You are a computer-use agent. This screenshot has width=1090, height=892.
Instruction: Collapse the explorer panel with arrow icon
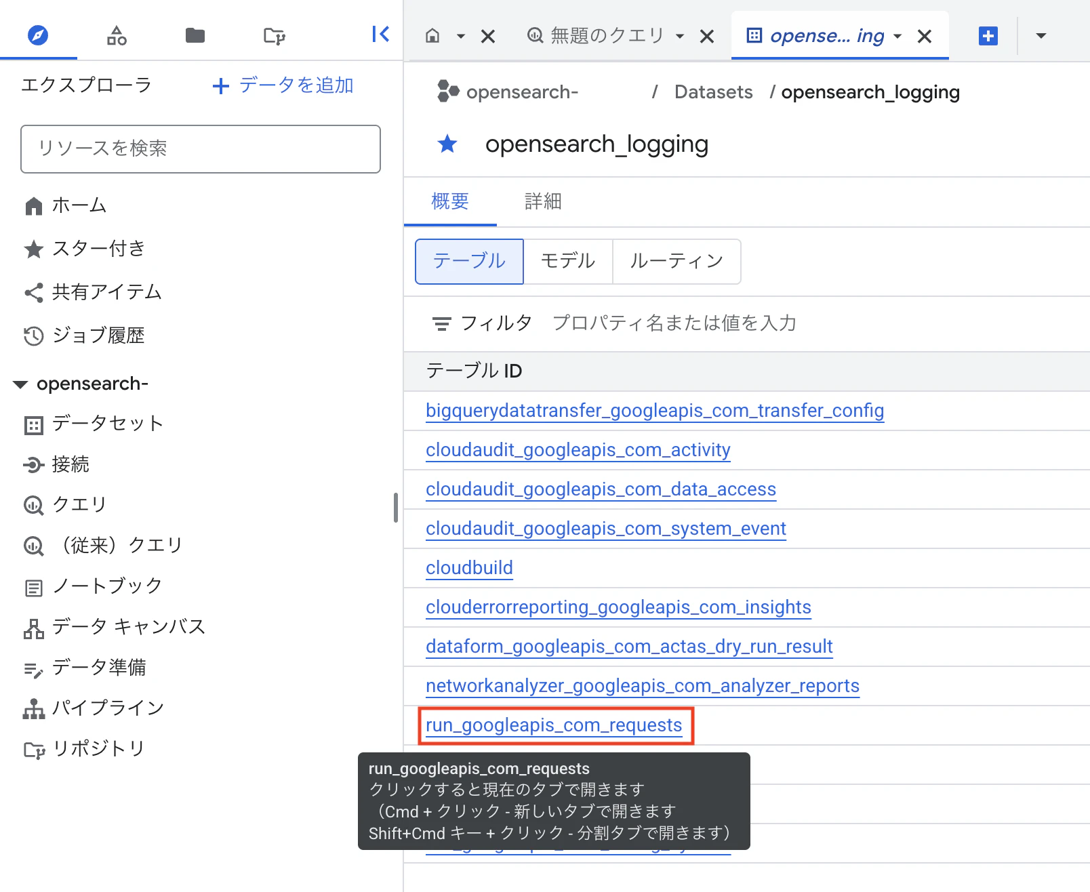coord(381,34)
